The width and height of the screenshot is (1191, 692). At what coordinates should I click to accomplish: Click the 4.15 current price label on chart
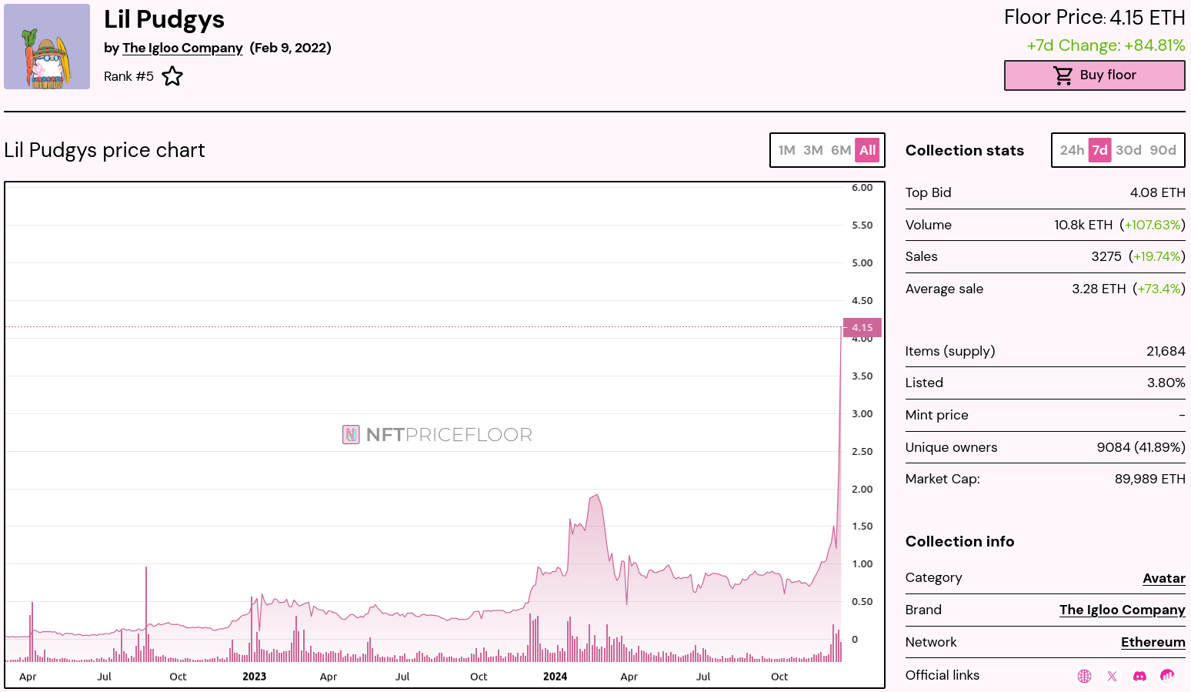[862, 327]
